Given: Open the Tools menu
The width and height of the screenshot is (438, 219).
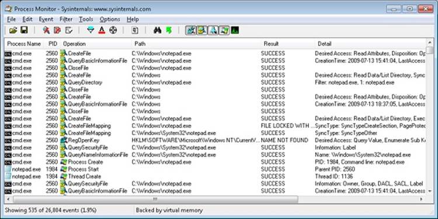Looking at the screenshot, I should [x=86, y=19].
